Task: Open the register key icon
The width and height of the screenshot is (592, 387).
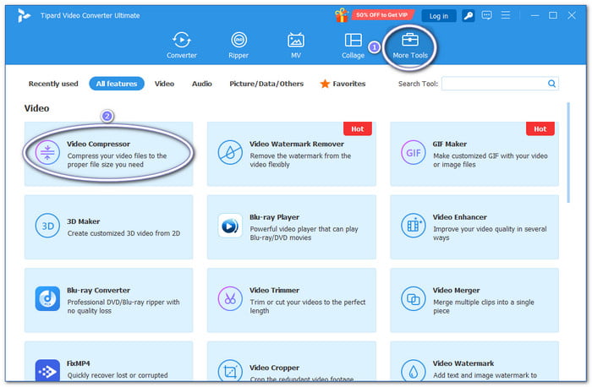Action: pyautogui.click(x=469, y=16)
